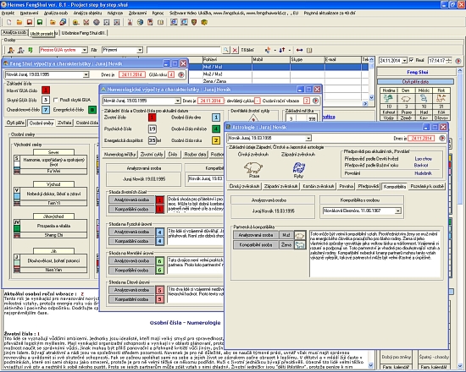This screenshot has width=466, height=372.
Task: Open the 24.11.2014 date picker dropdown
Action: [404, 61]
